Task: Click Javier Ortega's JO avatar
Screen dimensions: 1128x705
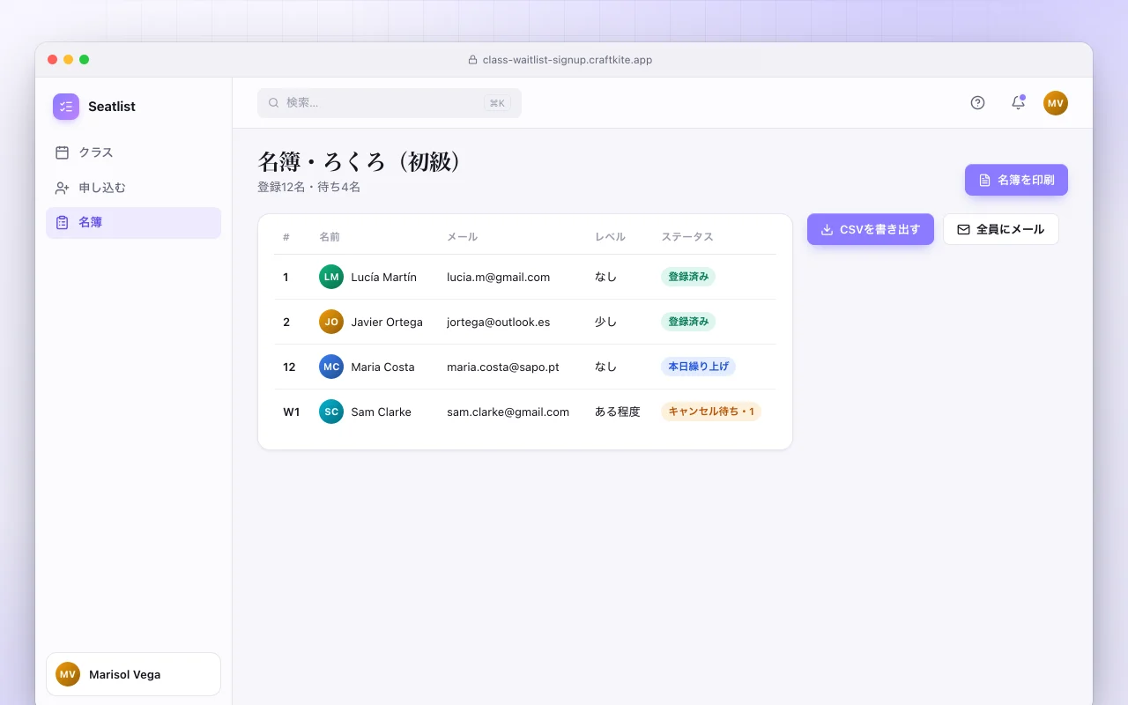Action: tap(331, 322)
